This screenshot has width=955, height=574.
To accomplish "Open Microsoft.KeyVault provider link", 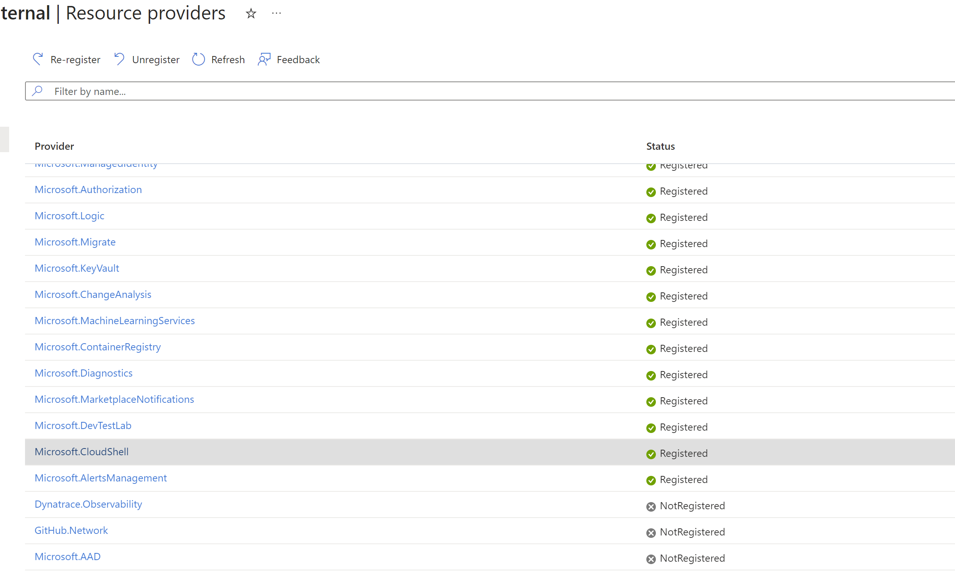I will pyautogui.click(x=77, y=268).
